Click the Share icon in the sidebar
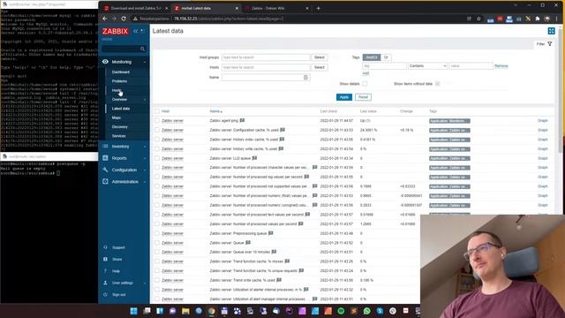Image resolution: width=565 pixels, height=318 pixels. pyautogui.click(x=105, y=259)
